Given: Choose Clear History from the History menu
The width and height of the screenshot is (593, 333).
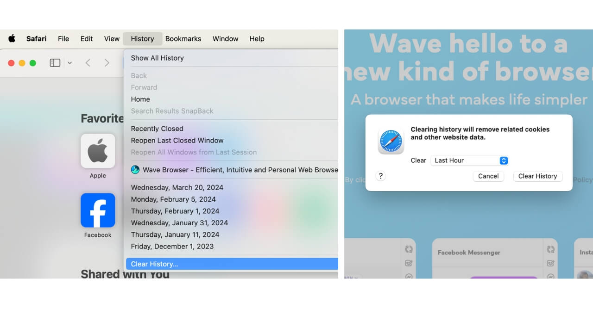Looking at the screenshot, I should pyautogui.click(x=154, y=264).
